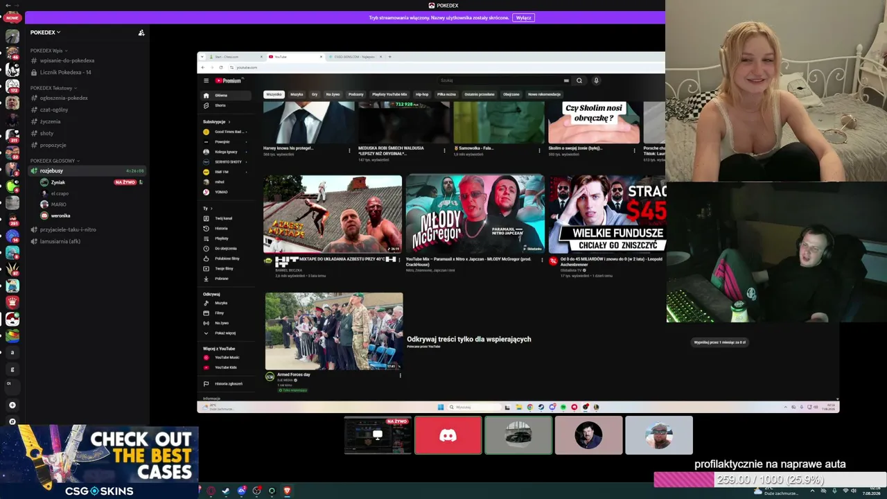Open the YouTube hamburger guide menu

tap(206, 80)
